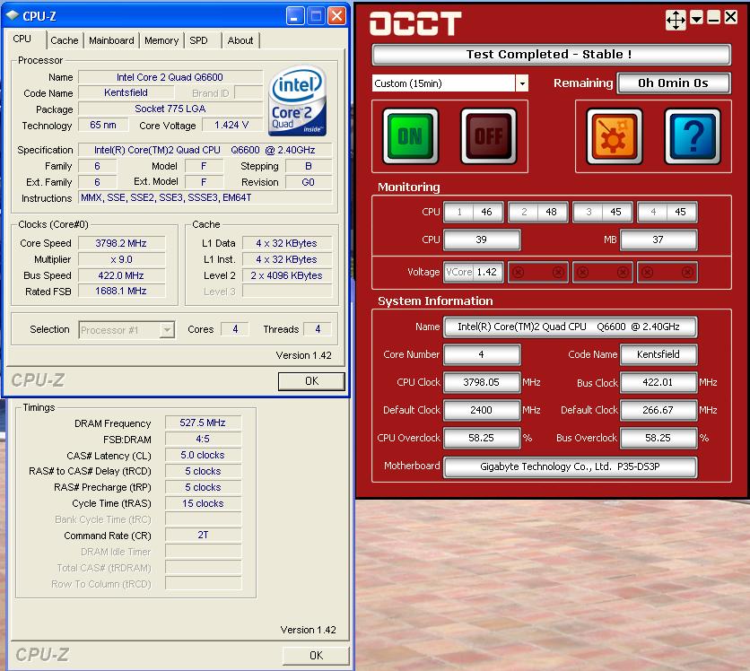The width and height of the screenshot is (750, 671).
Task: Click the OCCT down-arrow tray icon
Action: pos(696,18)
